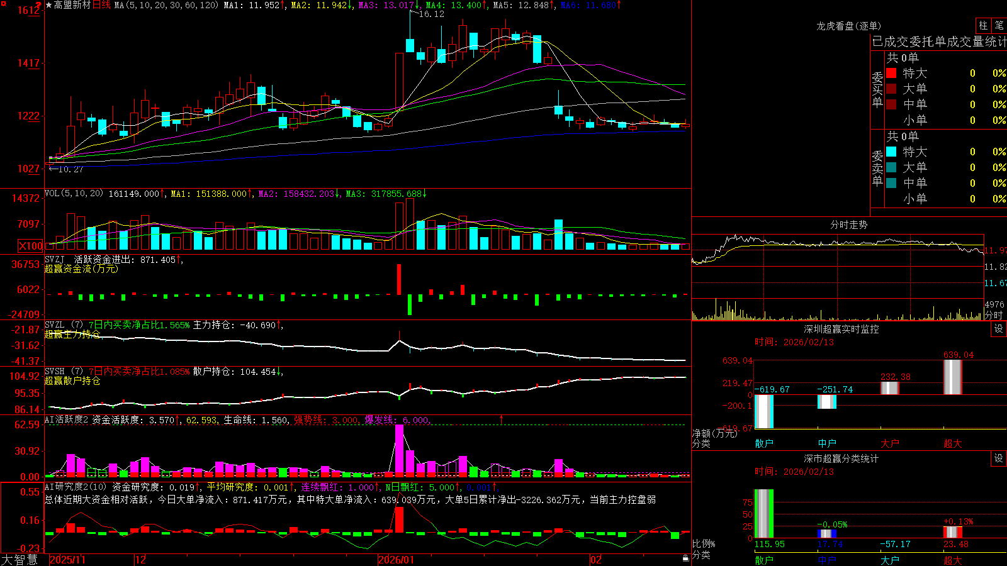The image size is (1007, 566).
Task: Click the 2025/11 date marker on time axis
Action: [67, 560]
